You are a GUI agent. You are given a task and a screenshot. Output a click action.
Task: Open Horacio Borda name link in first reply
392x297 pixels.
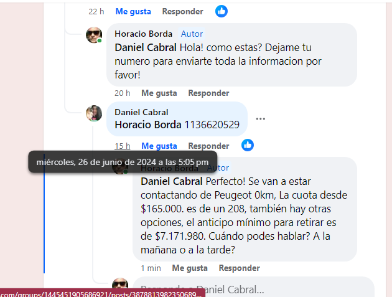143,34
